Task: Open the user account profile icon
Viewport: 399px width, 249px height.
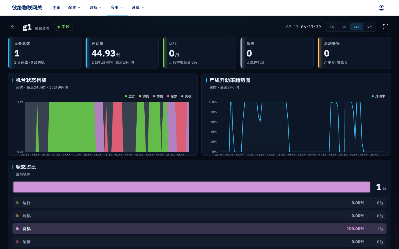Action: click(381, 8)
